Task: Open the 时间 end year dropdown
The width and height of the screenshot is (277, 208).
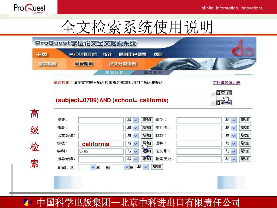Action: tap(121, 167)
